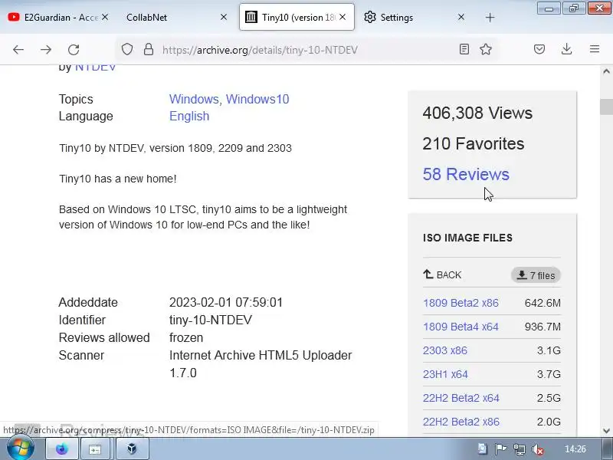Viewport: 613px width, 460px height.
Task: Open the English language link
Action: [x=189, y=117]
